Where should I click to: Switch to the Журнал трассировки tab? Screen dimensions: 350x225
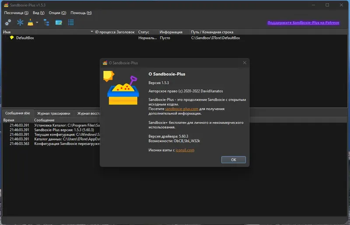click(x=53, y=113)
